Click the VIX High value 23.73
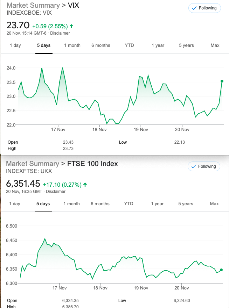The width and height of the screenshot is (229, 308). tap(68, 149)
